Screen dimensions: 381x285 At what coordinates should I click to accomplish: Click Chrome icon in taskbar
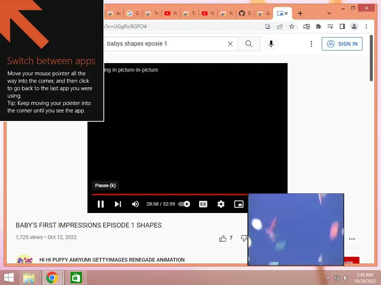tap(52, 278)
